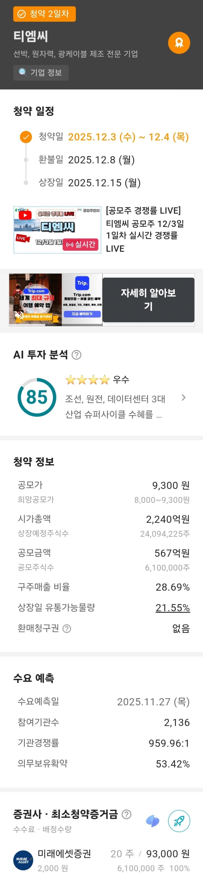
Task: Open the 공모주 경쟁률 LIVE title link
Action: (145, 229)
